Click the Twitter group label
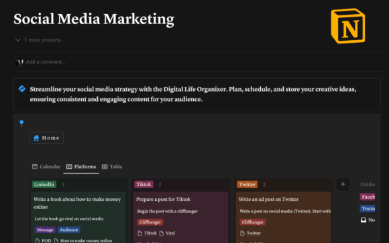 point(247,184)
